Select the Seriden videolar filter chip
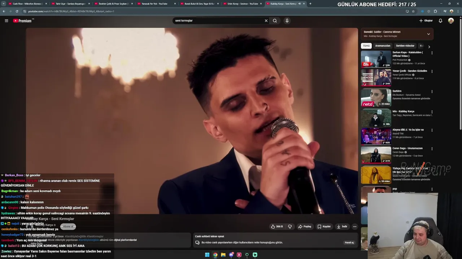The image size is (462, 259). [x=405, y=46]
